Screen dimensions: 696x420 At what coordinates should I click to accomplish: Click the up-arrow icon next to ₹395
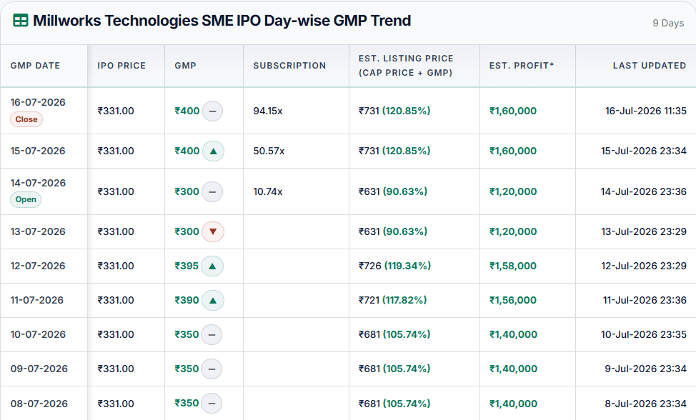tap(212, 266)
